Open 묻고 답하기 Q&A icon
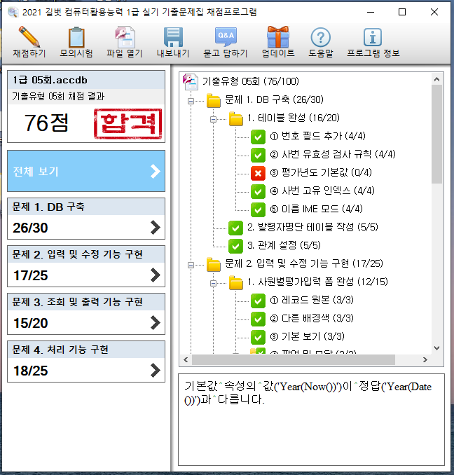 [225, 37]
